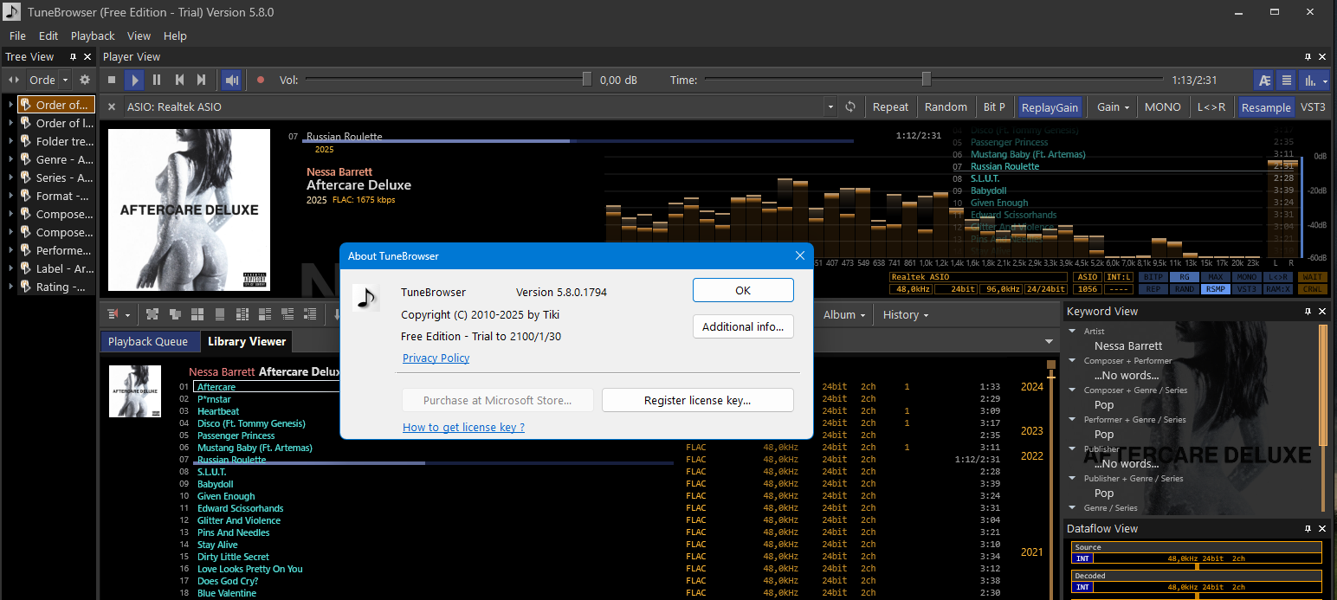The height and width of the screenshot is (600, 1337).
Task: Close the About TuneBrowser dialog
Action: 800,256
